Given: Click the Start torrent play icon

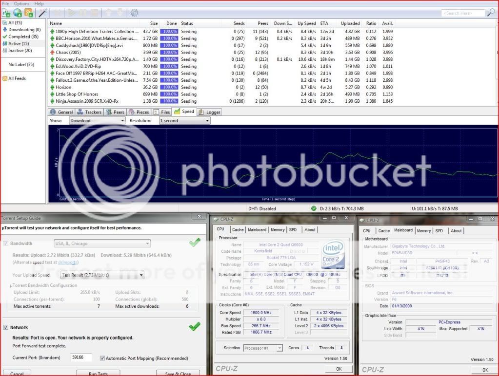Looking at the screenshot, I should (71, 13).
